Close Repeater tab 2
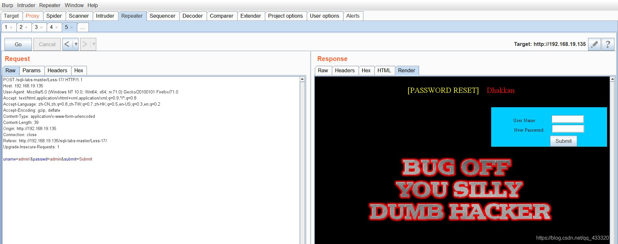Viewport: 618px width, 244px height. [x=26, y=28]
